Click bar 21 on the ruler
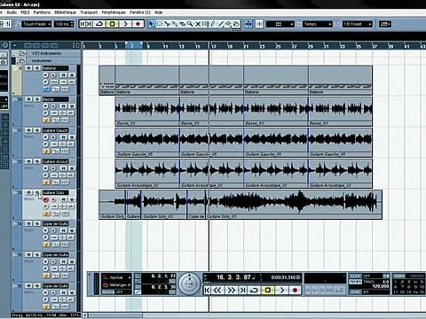 (x=246, y=46)
